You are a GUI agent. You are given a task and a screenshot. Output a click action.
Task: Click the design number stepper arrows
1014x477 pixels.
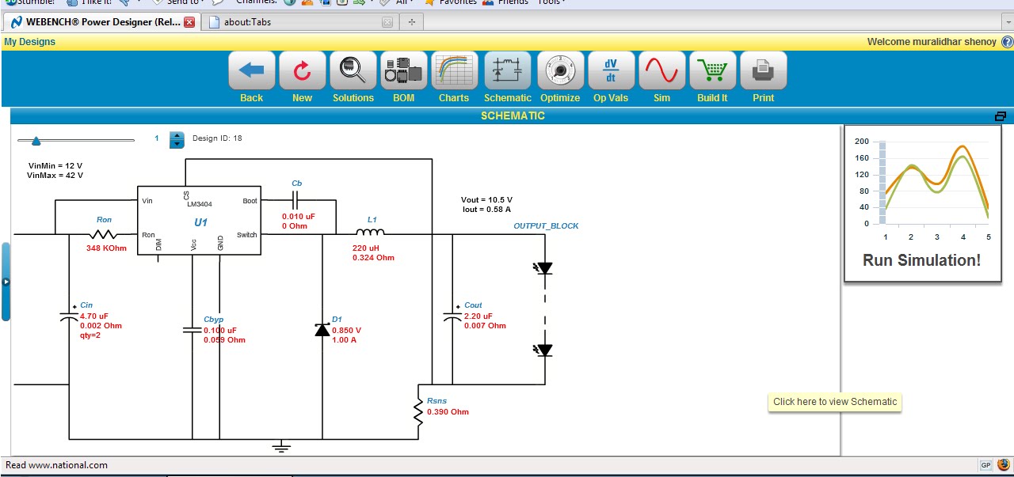177,139
